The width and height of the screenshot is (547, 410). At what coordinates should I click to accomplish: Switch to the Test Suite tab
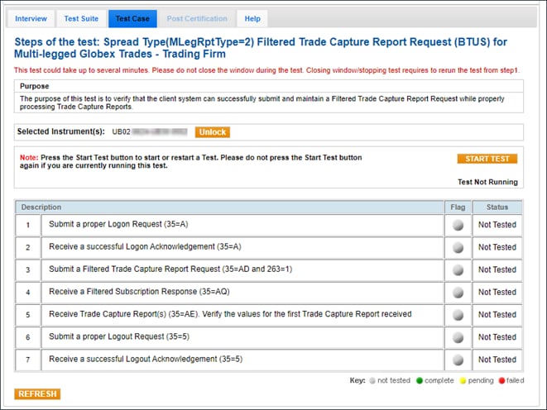pyautogui.click(x=81, y=18)
